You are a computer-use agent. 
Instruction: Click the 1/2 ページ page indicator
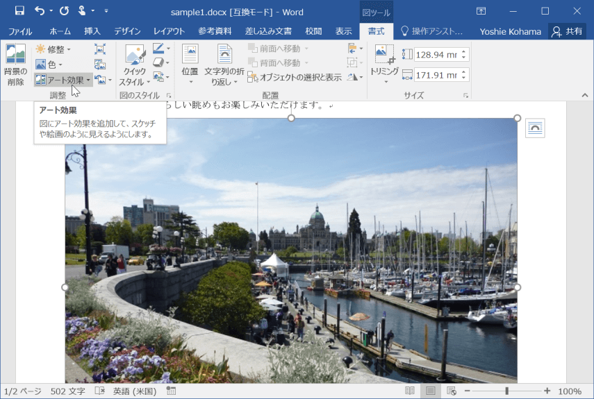coord(23,391)
